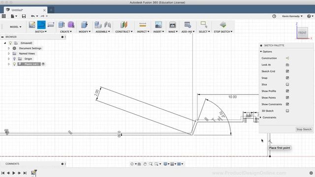
Task: Select the Create Sketch tool icon
Action: tap(32, 25)
